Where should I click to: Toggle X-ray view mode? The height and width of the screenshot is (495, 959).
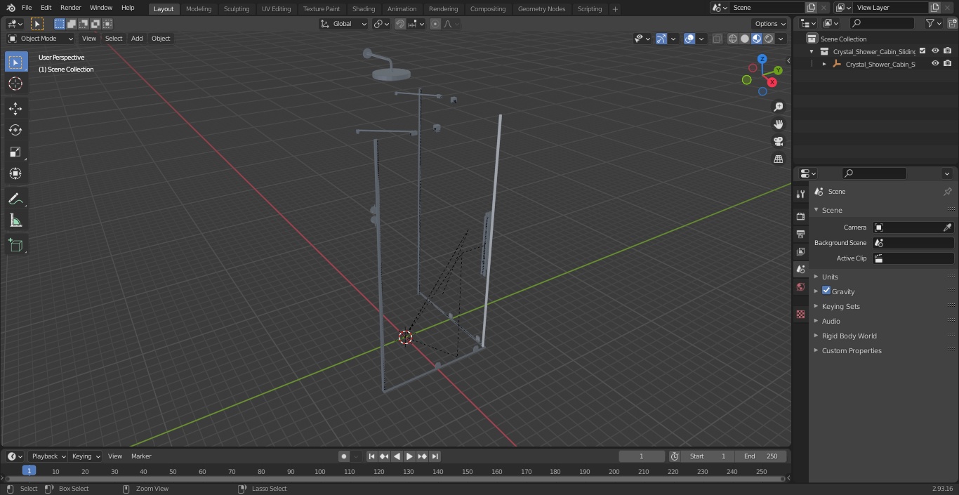coord(717,39)
